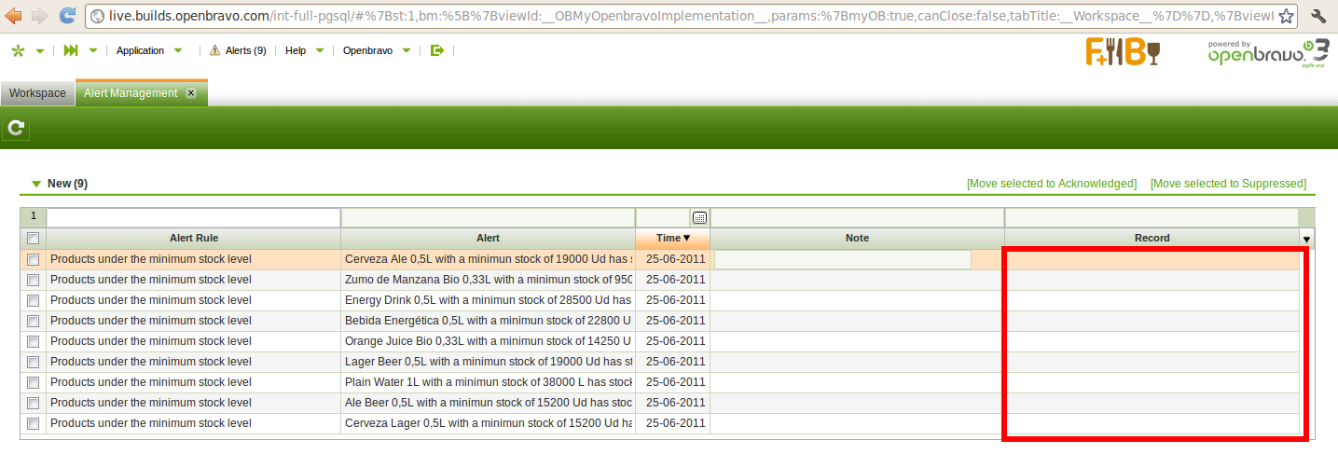The image size is (1338, 454).
Task: Open the Openbravo menu
Action: [367, 51]
